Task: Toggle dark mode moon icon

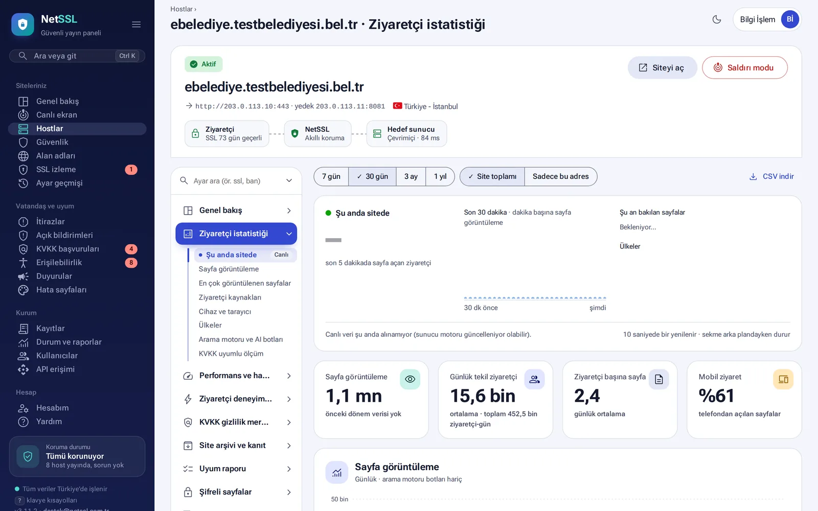Action: click(717, 19)
